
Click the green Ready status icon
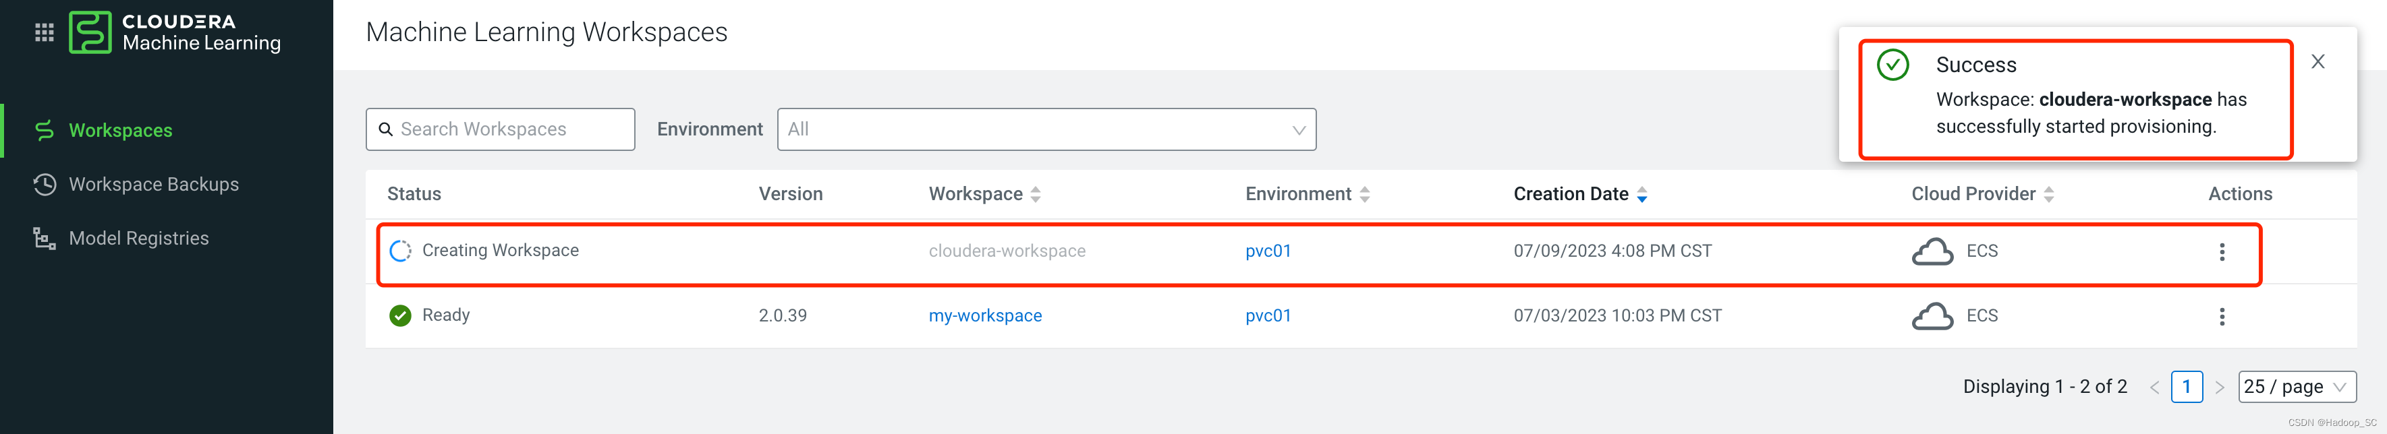coord(400,315)
